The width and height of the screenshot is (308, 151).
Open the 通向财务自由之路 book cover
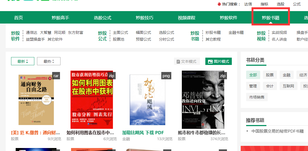36,100
